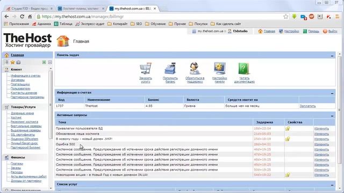The height and width of the screenshot is (193, 344).
Task: Click the red Adblock extension icon
Action: pos(312,17)
